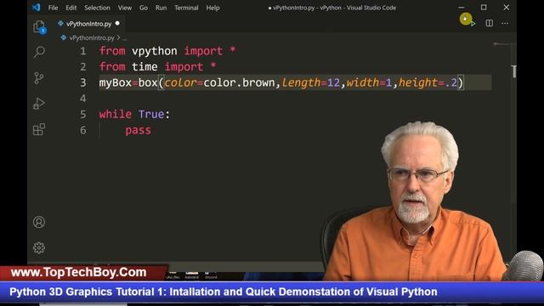Click the Run Python File play button
The image size is (544, 306).
(473, 23)
